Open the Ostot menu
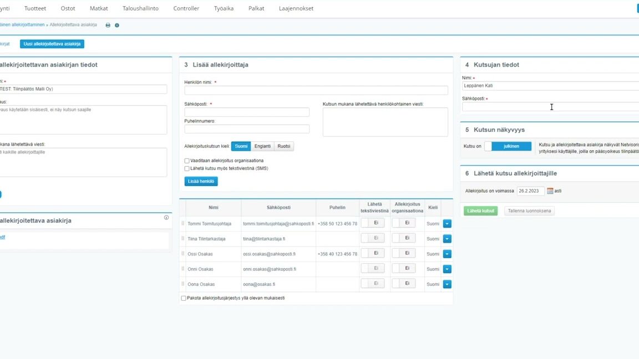639x359 pixels. click(68, 8)
